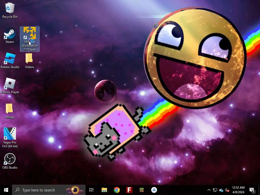
Task: Select the Steam desktop shortcut
Action: [x=10, y=36]
